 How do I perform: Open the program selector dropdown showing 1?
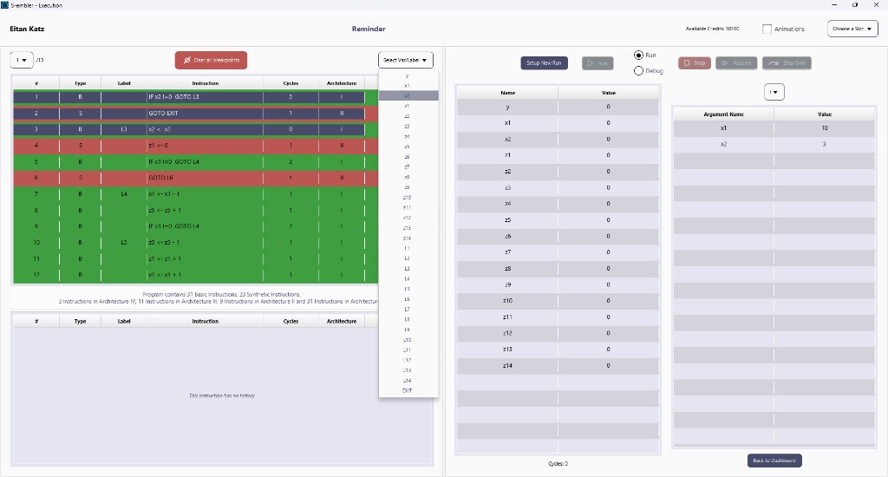click(22, 60)
